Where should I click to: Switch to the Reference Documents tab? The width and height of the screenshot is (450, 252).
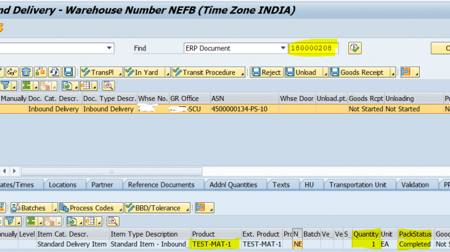[x=162, y=185]
